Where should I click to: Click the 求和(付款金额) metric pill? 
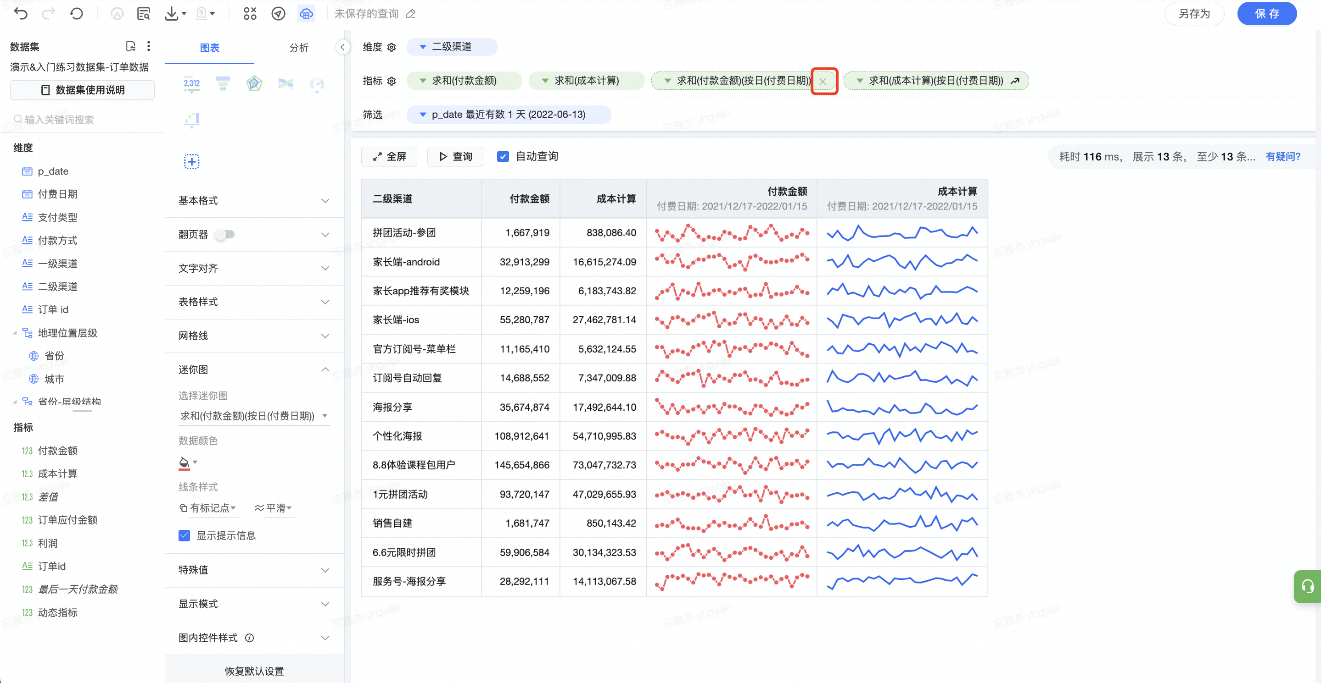pyautogui.click(x=464, y=81)
